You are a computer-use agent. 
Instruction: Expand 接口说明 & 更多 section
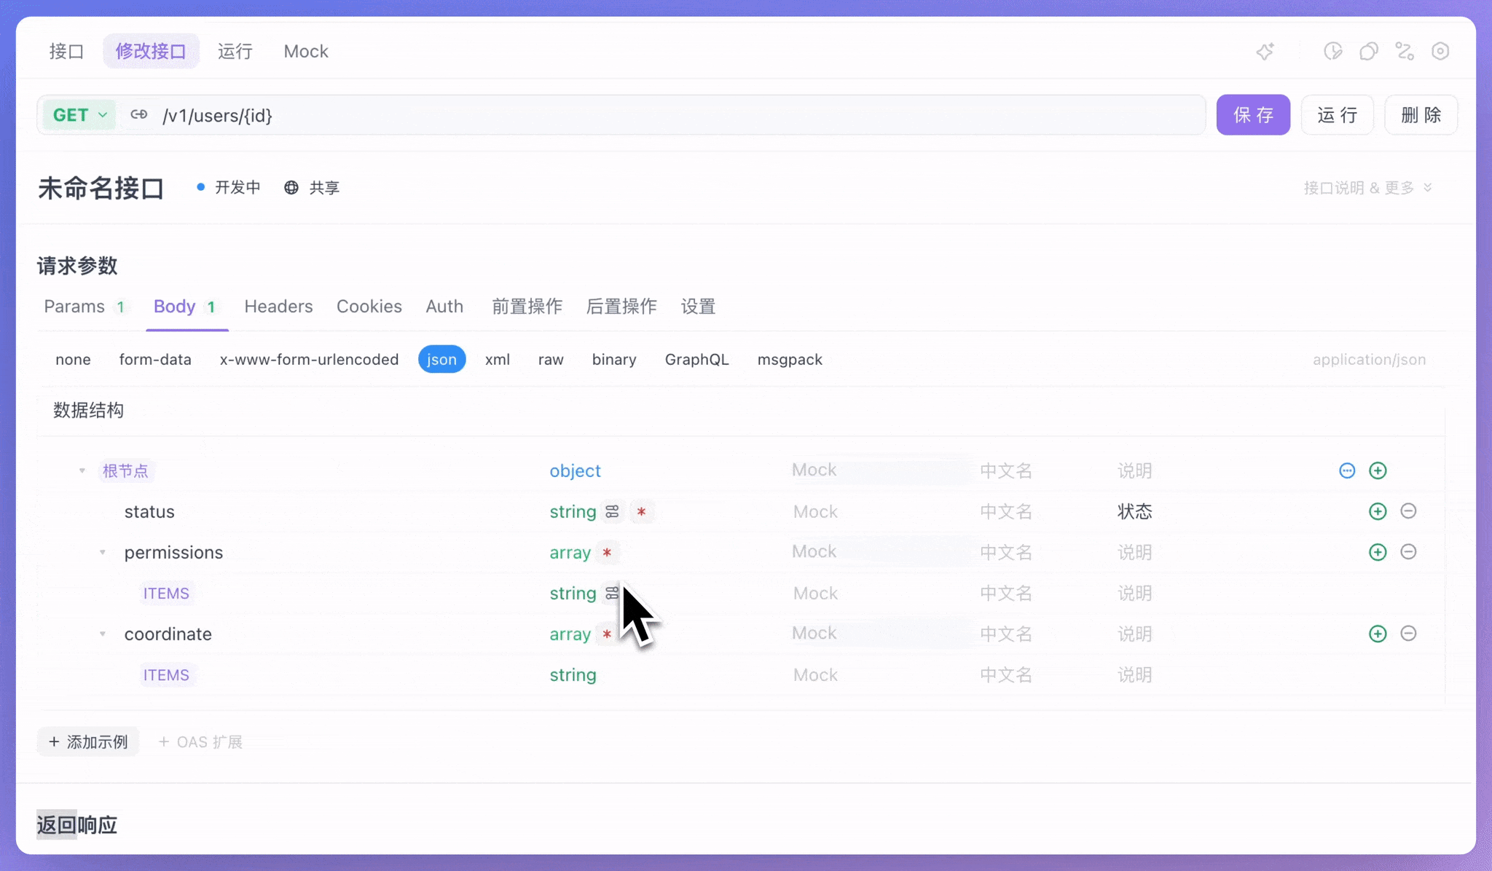(1367, 188)
